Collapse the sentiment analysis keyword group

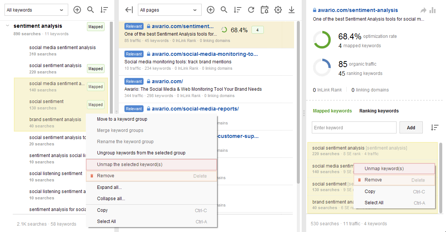pyautogui.click(x=7, y=25)
